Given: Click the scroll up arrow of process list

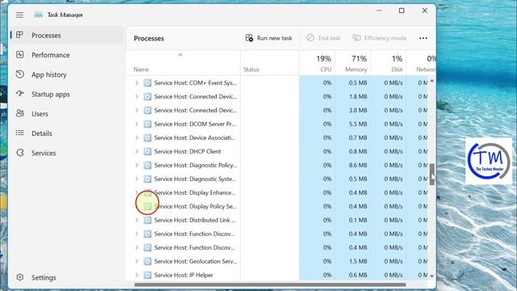Looking at the screenshot, I should (x=432, y=81).
